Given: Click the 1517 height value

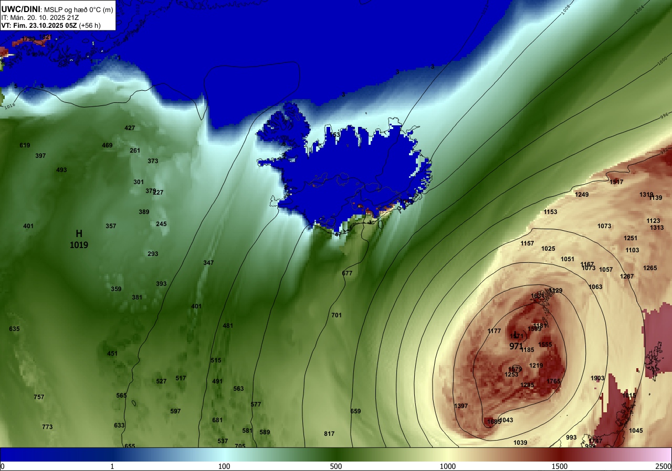Looking at the screenshot, I should (616, 182).
